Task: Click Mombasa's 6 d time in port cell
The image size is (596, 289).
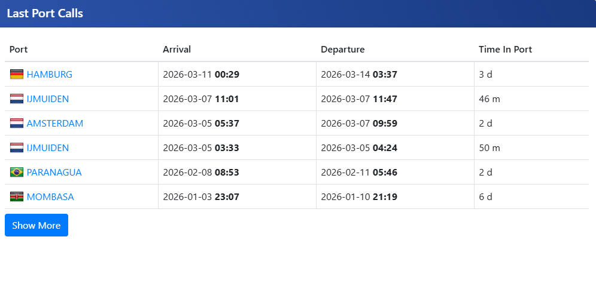Action: [485, 197]
